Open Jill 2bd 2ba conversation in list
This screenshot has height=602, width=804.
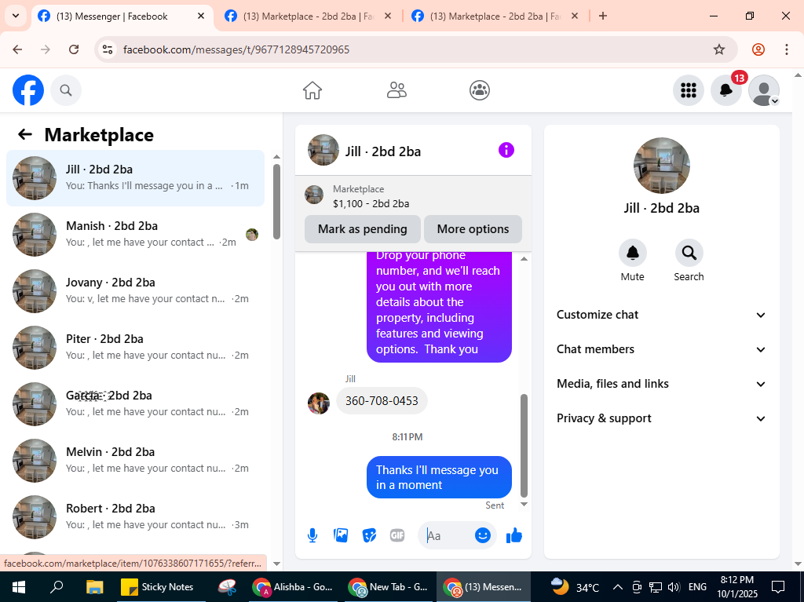135,178
